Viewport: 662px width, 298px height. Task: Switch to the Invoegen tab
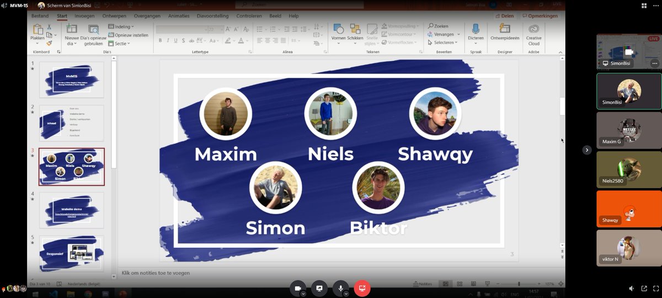click(x=84, y=16)
